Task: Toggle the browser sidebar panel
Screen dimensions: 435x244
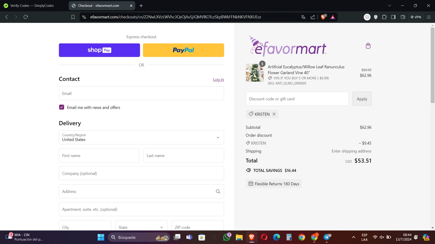Action: tap(393, 17)
